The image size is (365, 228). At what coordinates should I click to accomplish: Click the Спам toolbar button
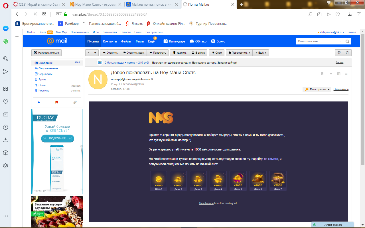coord(216,53)
